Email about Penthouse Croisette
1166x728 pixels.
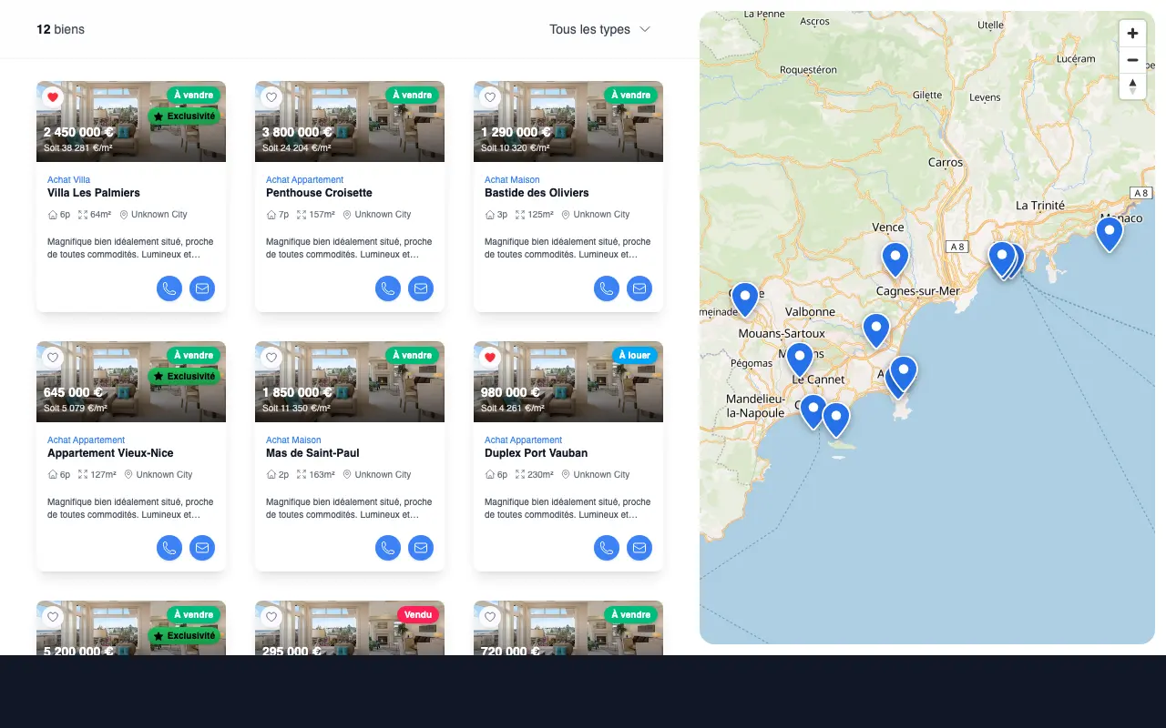coord(421,288)
